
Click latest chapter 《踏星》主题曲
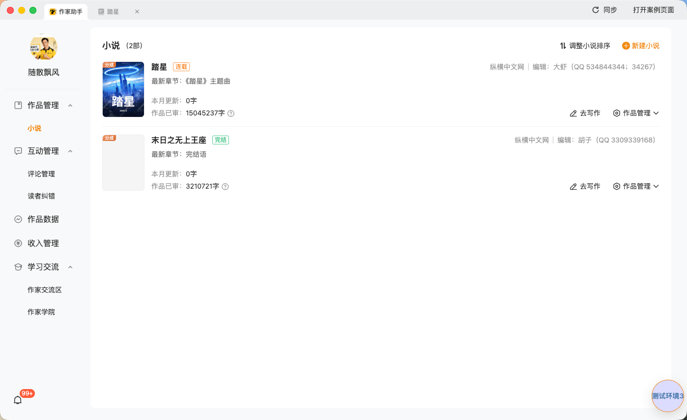[x=208, y=81]
